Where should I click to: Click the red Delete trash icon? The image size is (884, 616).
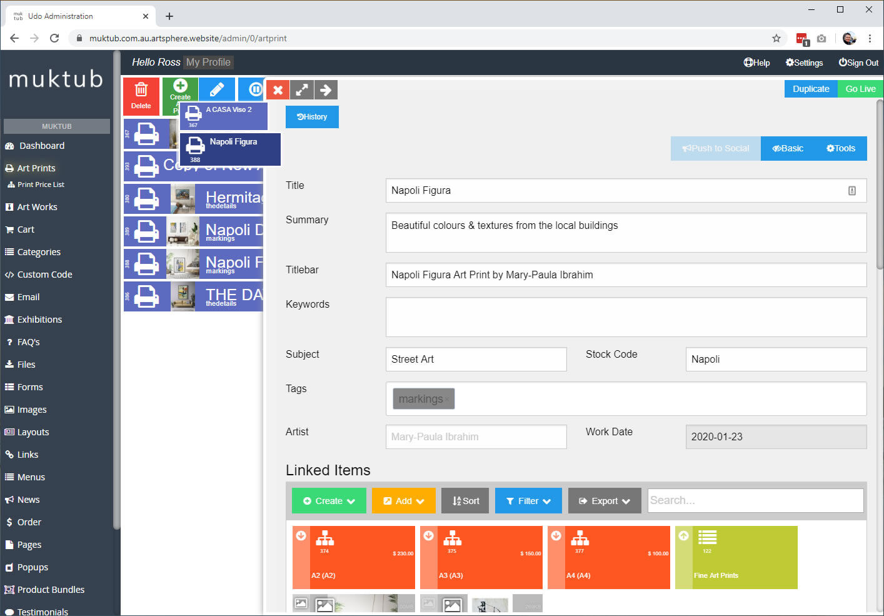click(x=141, y=91)
